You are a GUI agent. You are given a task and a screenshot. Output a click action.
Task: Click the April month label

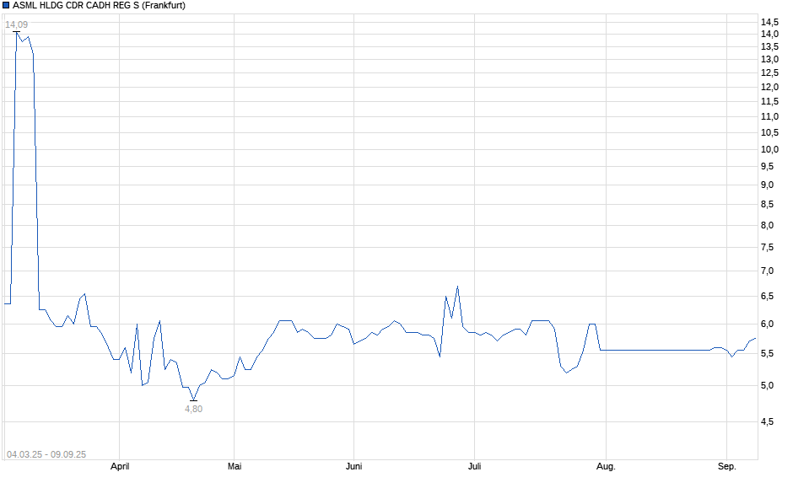(x=120, y=466)
